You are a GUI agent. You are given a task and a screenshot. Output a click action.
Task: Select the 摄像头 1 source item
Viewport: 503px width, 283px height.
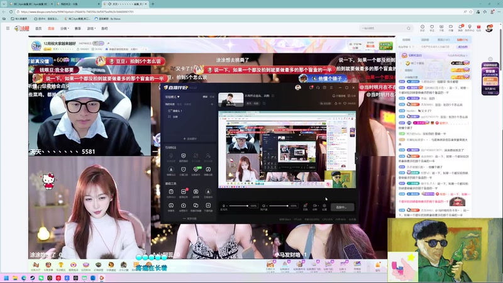pos(175,111)
